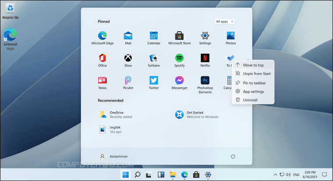The width and height of the screenshot is (333, 181).
Task: Open volume control in system tray
Action: tap(288, 174)
